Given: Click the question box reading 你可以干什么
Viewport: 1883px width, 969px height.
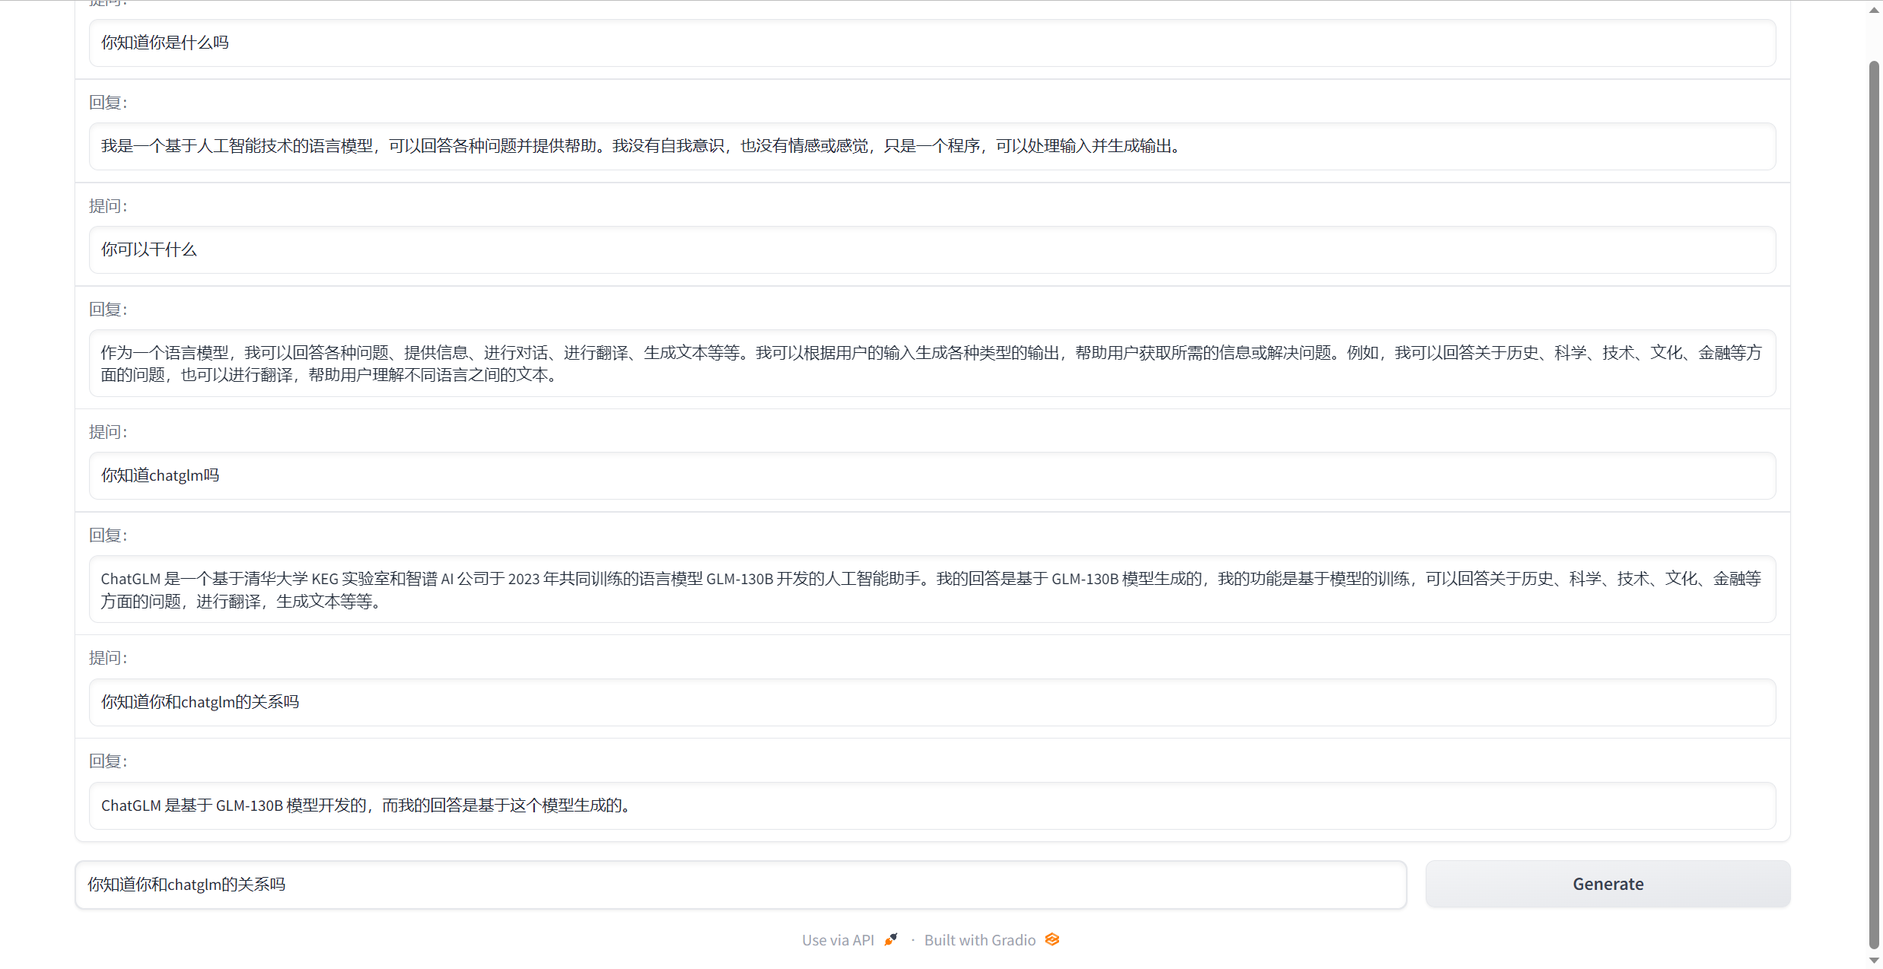Looking at the screenshot, I should (932, 249).
